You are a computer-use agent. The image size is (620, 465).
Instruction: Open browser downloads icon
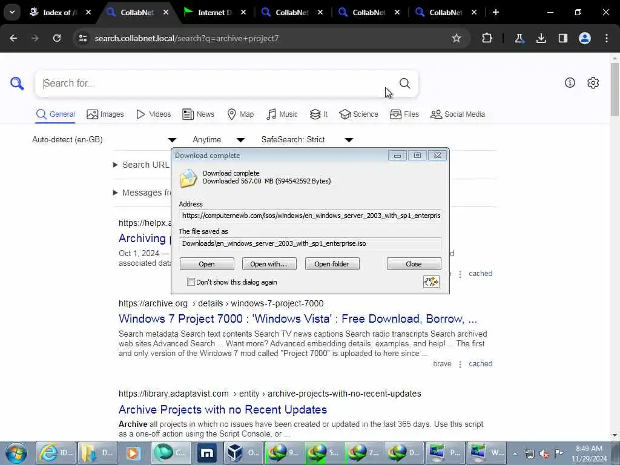coord(541,38)
